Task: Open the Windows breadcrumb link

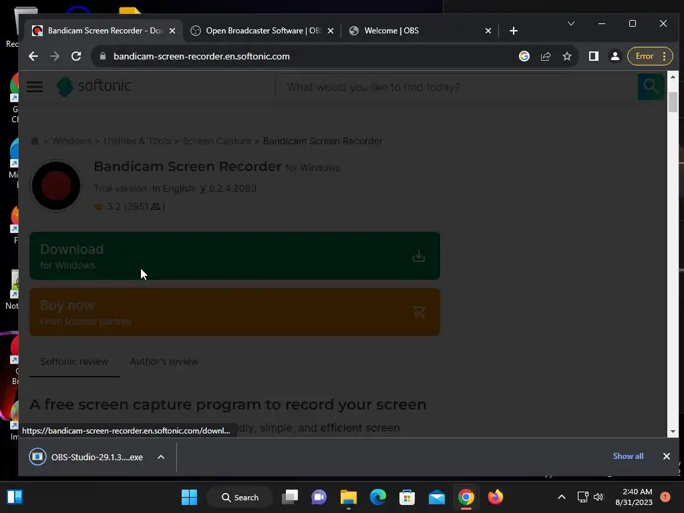Action: (x=71, y=141)
